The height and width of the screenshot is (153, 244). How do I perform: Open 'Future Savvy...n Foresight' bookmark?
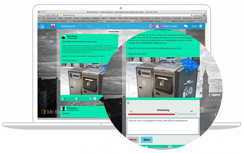click(x=171, y=18)
